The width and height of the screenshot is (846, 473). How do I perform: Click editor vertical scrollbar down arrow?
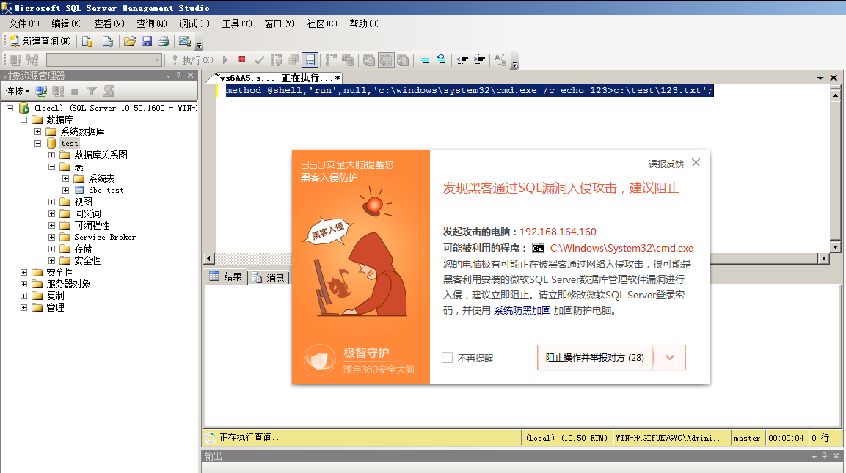point(835,247)
